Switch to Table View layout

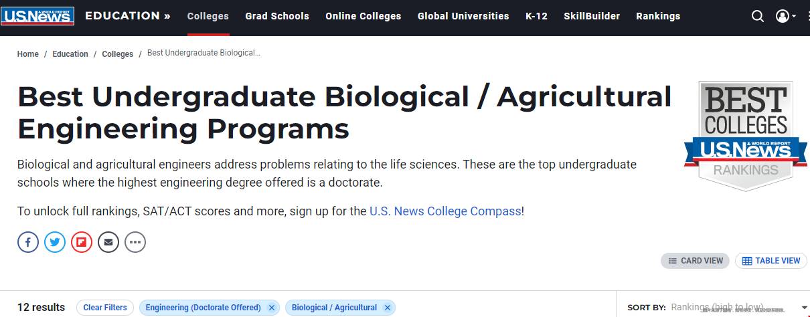click(771, 261)
